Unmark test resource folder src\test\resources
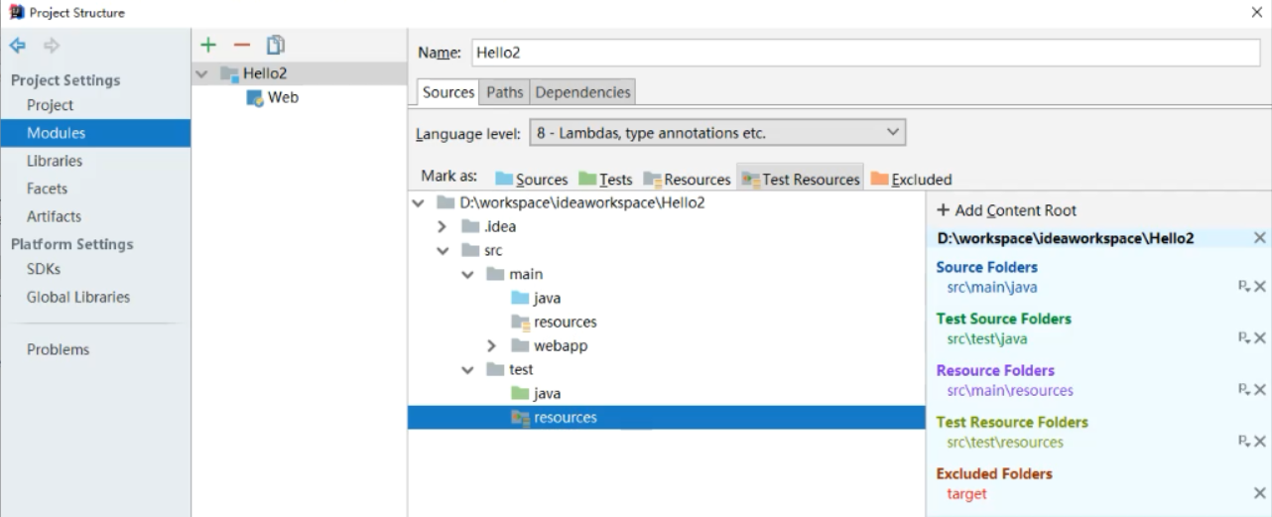Screen dimensions: 1272x517 coord(1260,442)
